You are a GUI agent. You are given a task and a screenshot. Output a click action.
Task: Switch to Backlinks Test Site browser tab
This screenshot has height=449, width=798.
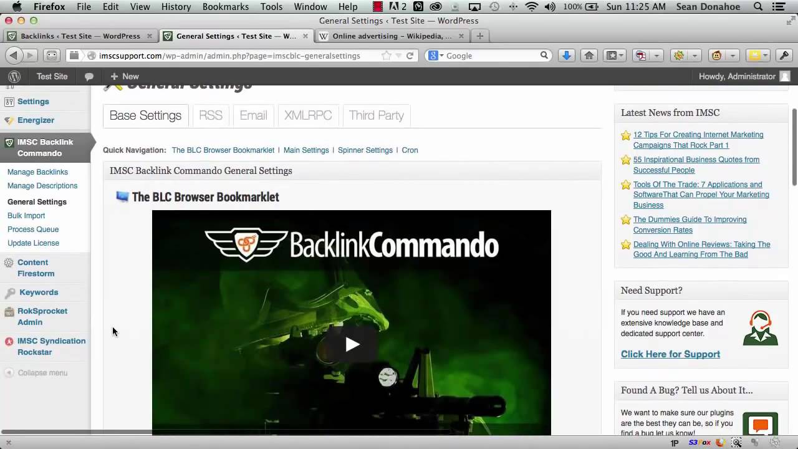pos(80,36)
